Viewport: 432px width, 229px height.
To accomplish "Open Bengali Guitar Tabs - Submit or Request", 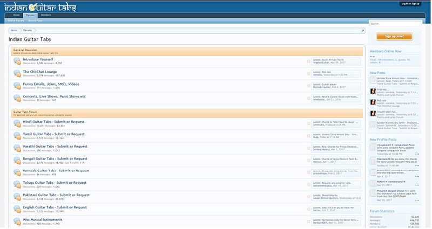I will tap(55, 159).
